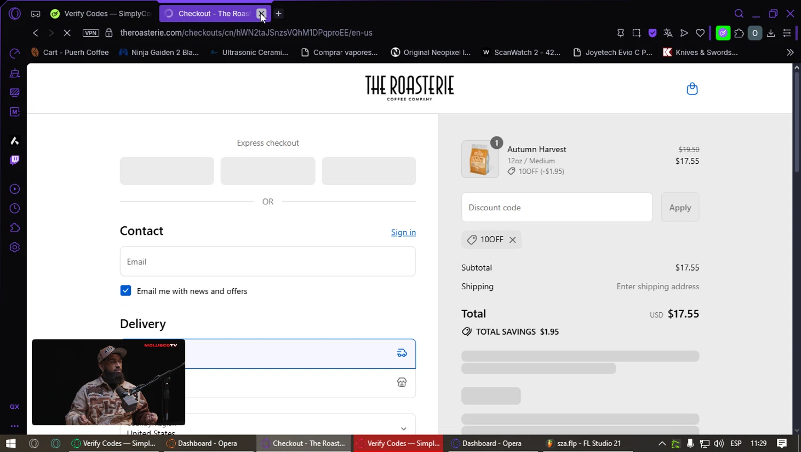Click the ESP language indicator
This screenshot has height=452, width=801.
[736, 443]
